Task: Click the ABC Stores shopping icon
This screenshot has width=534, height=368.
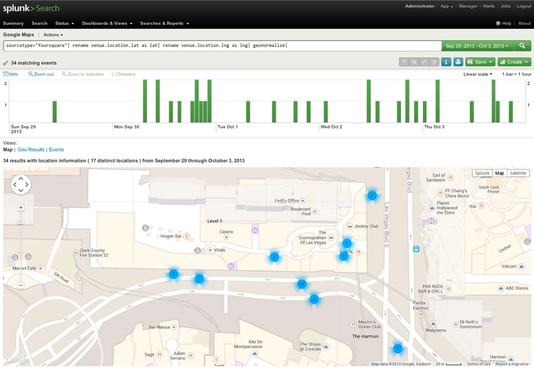Action: click(501, 288)
